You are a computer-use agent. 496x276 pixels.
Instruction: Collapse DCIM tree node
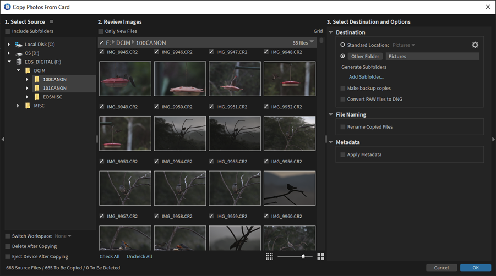tap(18, 70)
